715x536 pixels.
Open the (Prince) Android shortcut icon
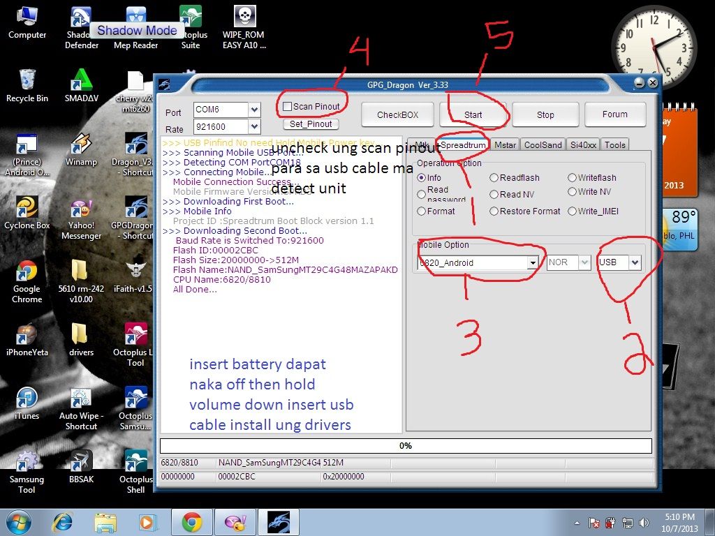pyautogui.click(x=27, y=155)
